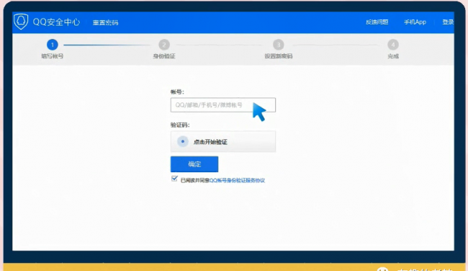
Task: Select step 3 circle 设置新密码
Action: coord(279,45)
